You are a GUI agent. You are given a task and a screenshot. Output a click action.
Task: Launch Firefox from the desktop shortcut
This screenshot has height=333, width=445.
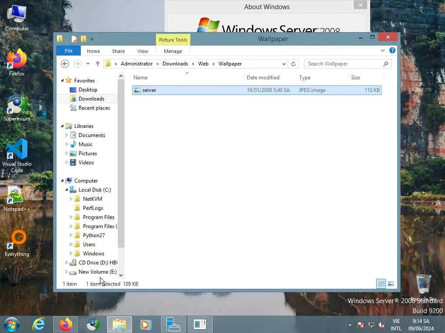coord(17,62)
